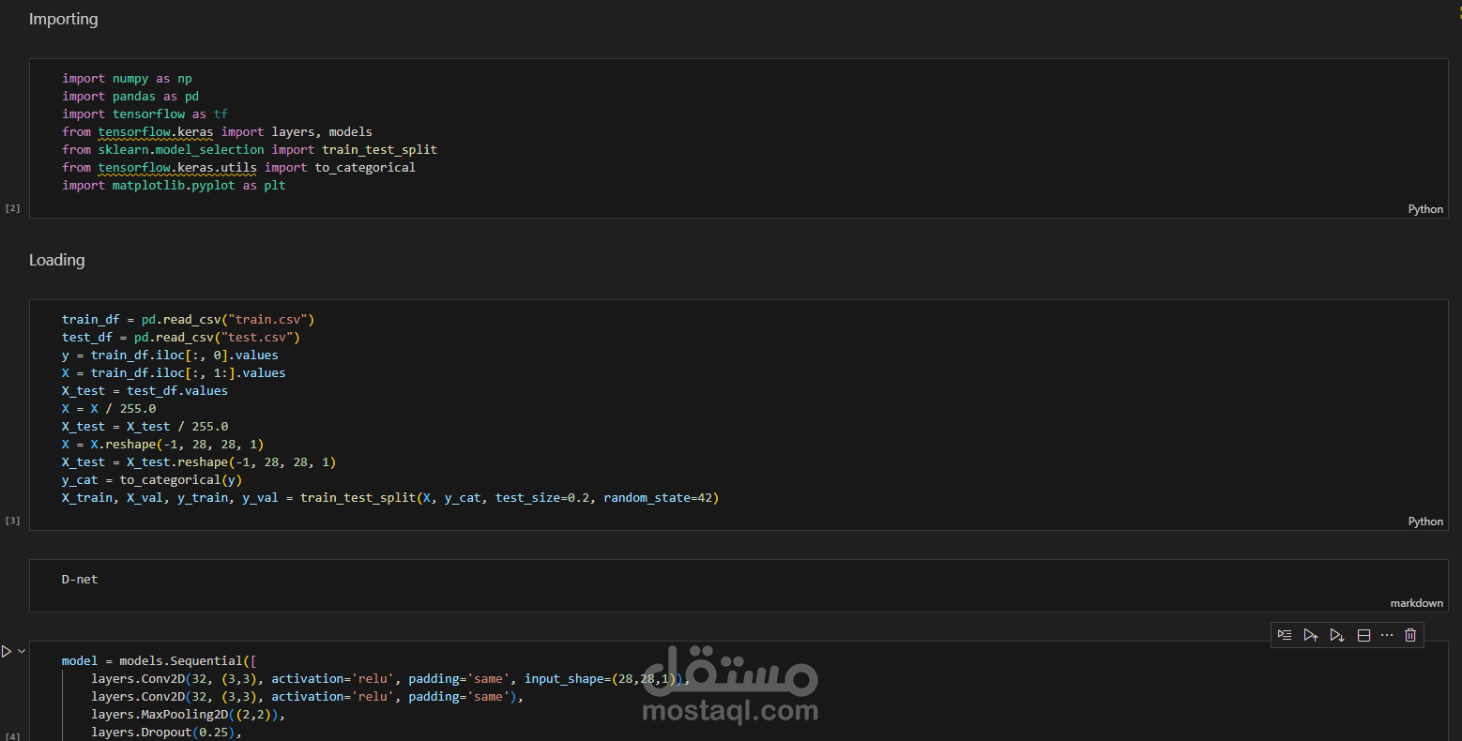The width and height of the screenshot is (1462, 741).
Task: Click 'model = models.Sequential([' line
Action: pos(160,661)
